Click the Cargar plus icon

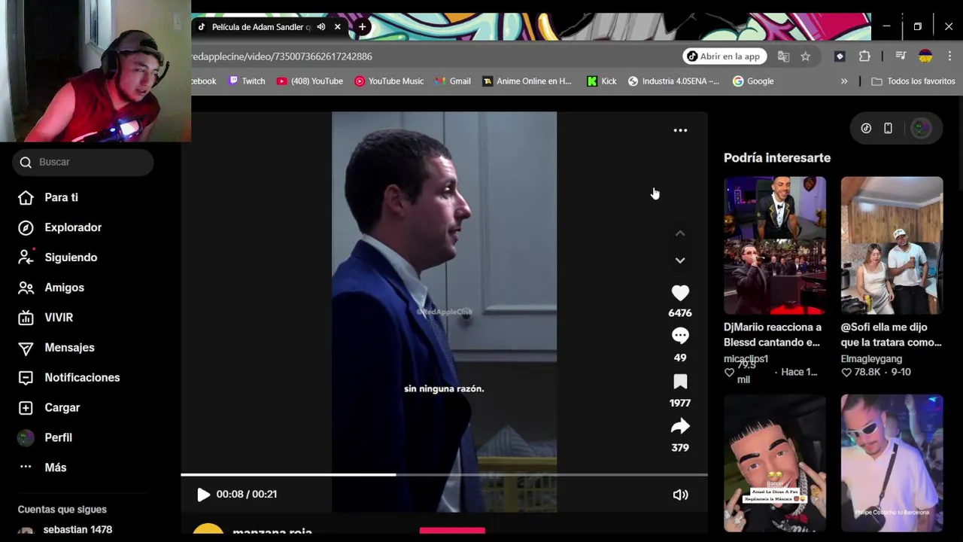pos(26,407)
